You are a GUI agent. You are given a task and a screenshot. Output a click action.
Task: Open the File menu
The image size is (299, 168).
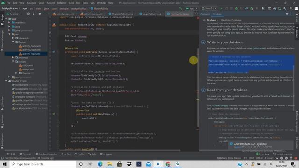(8, 3)
